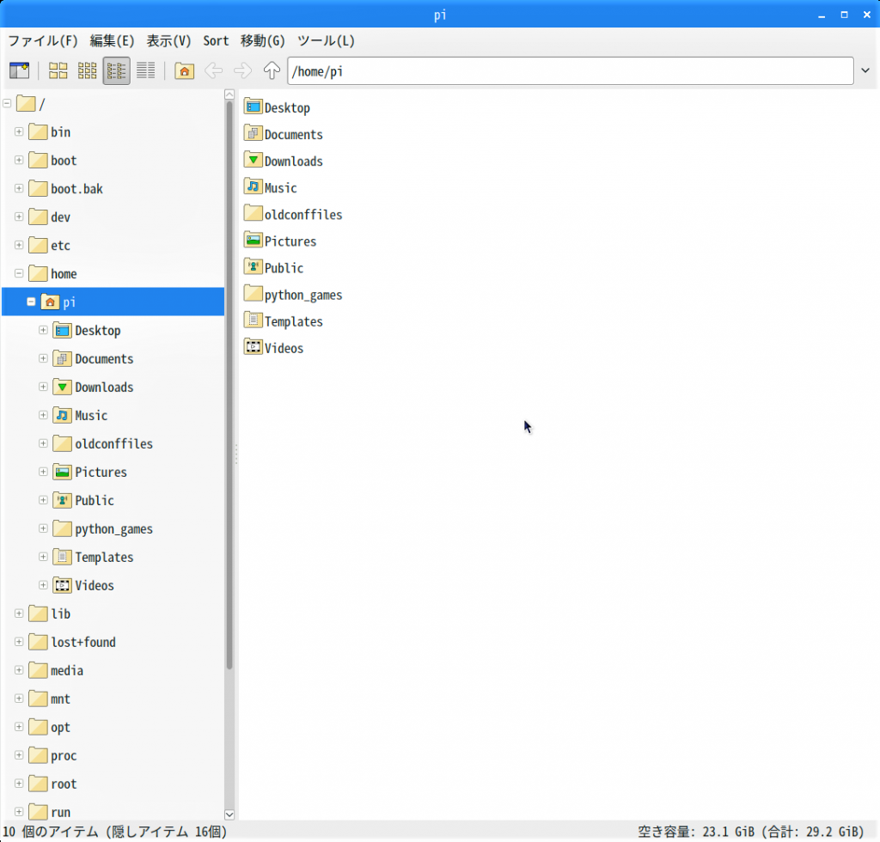This screenshot has height=842, width=880.
Task: Select Pictures folder icon in file pane
Action: click(254, 240)
